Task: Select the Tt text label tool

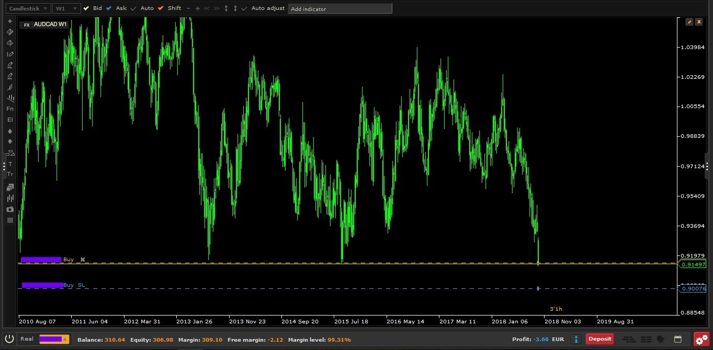Action: [10, 174]
